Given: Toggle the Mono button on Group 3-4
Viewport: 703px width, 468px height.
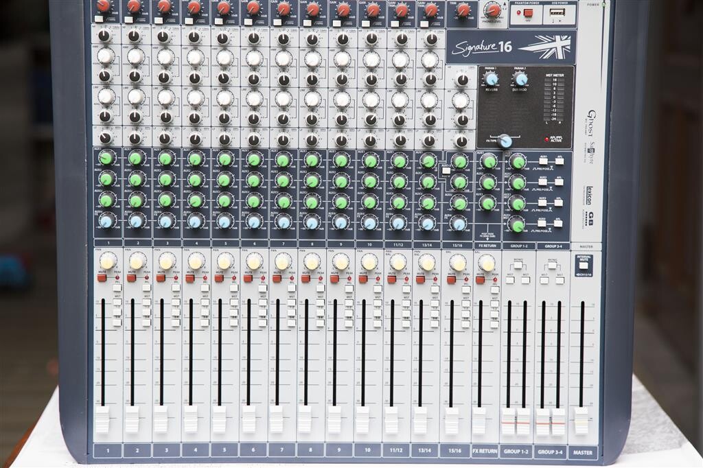Looking at the screenshot, I should (x=553, y=266).
